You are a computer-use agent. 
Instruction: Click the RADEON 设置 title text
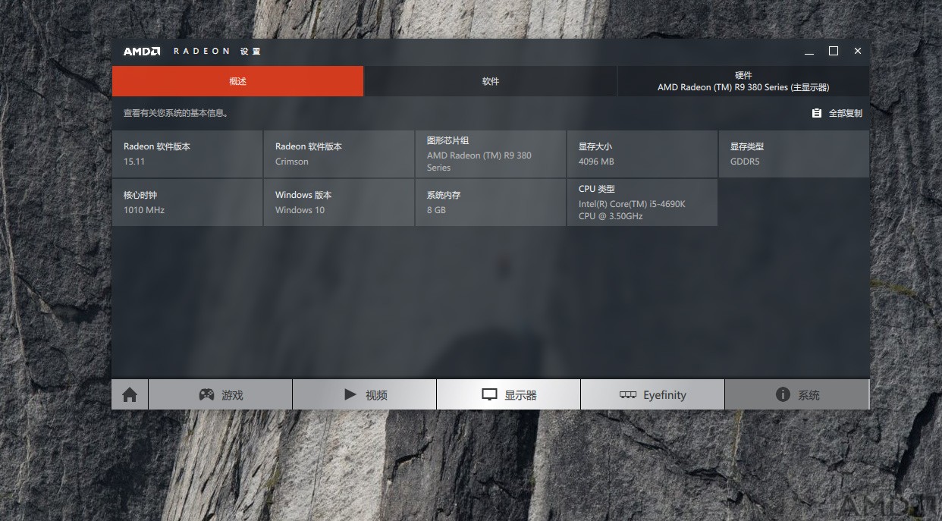tap(217, 52)
